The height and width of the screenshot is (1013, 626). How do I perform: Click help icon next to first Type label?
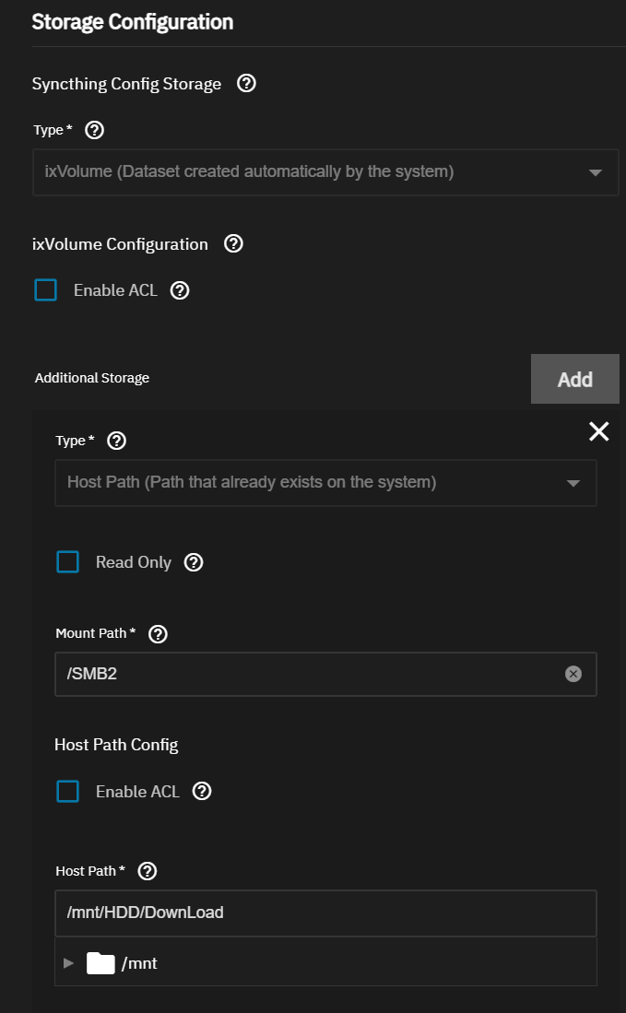[x=94, y=131]
